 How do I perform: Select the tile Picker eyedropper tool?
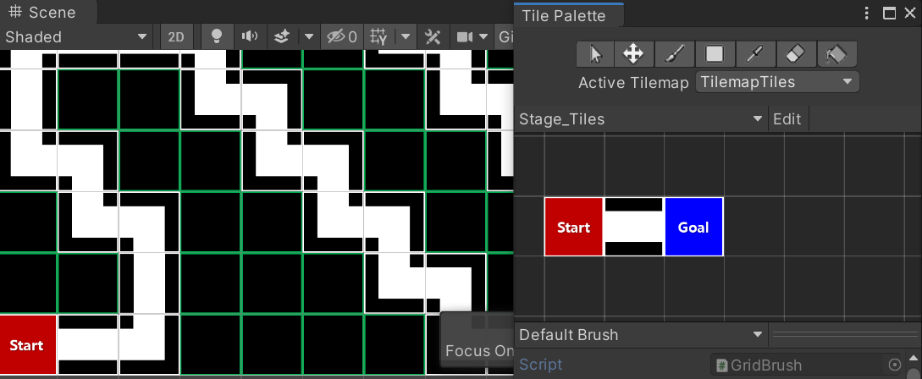pos(754,54)
